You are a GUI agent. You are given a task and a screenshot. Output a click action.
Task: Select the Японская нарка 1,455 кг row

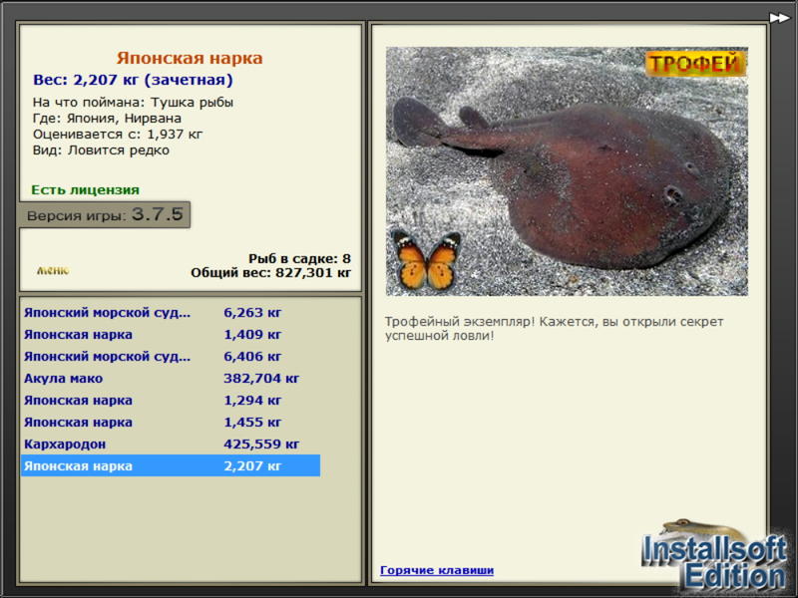(x=171, y=422)
